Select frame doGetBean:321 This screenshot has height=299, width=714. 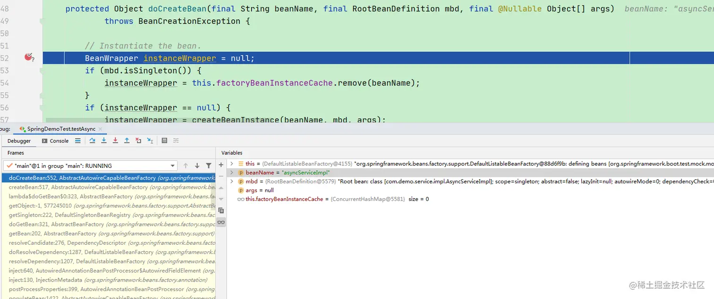108,224
